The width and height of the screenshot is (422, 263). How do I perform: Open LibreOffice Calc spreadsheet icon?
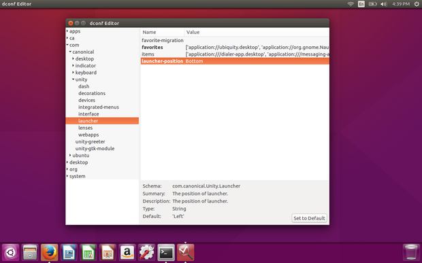point(88,252)
